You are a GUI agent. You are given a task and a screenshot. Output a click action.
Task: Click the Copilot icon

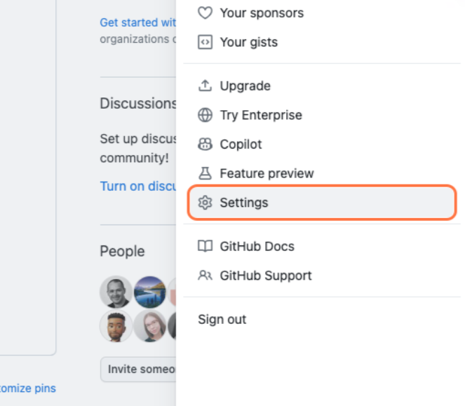click(x=205, y=144)
